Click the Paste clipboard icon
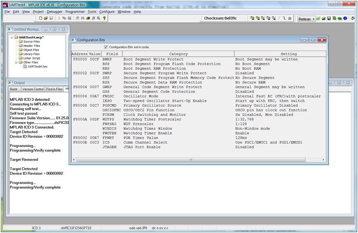The width and height of the screenshot is (358, 233). [69, 18]
